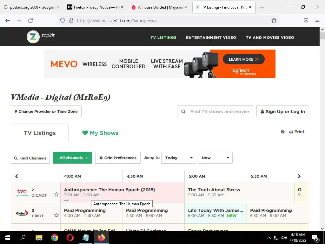This screenshot has width=325, height=244.
Task: Show hidden system tray icons
Action: tap(269, 238)
